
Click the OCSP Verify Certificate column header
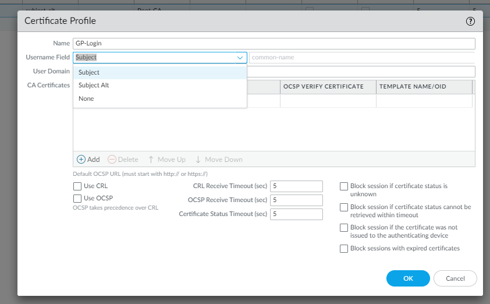click(x=324, y=86)
